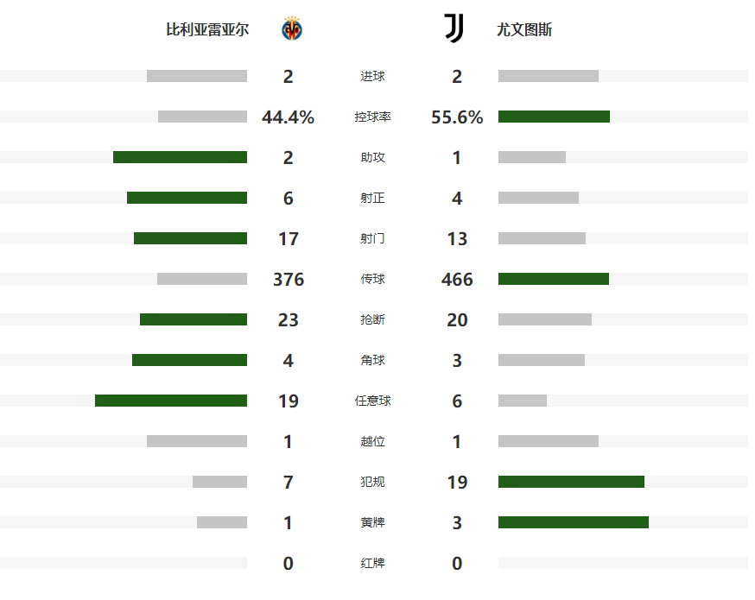
Task: Click the Villarreal club crest icon
Action: [x=290, y=29]
